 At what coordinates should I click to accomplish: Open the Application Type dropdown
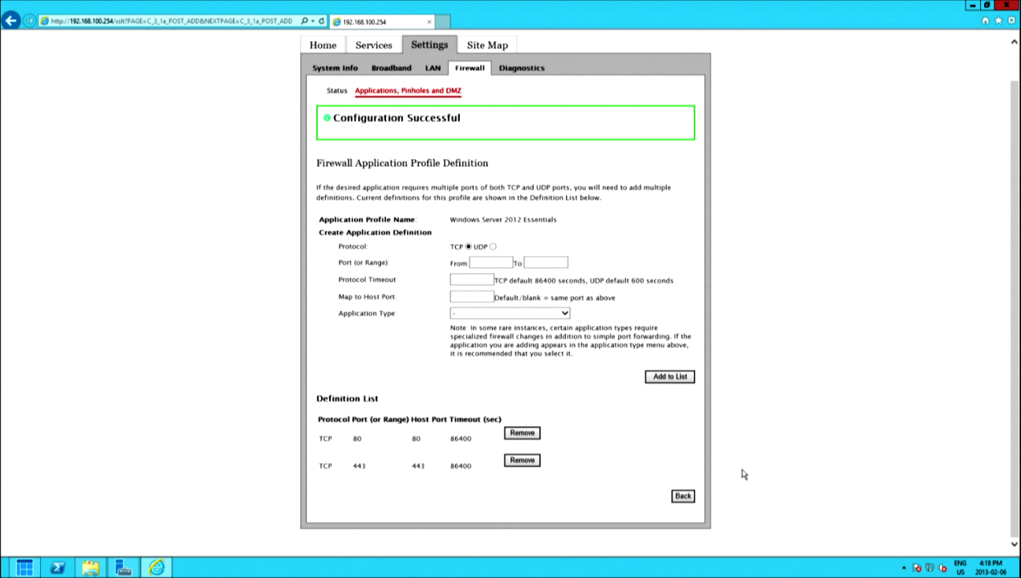(x=510, y=313)
